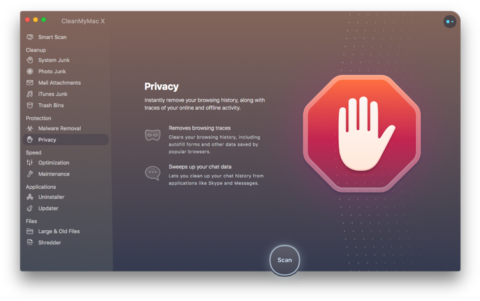480x301 pixels.
Task: Maximize window with green button
Action: (x=43, y=20)
